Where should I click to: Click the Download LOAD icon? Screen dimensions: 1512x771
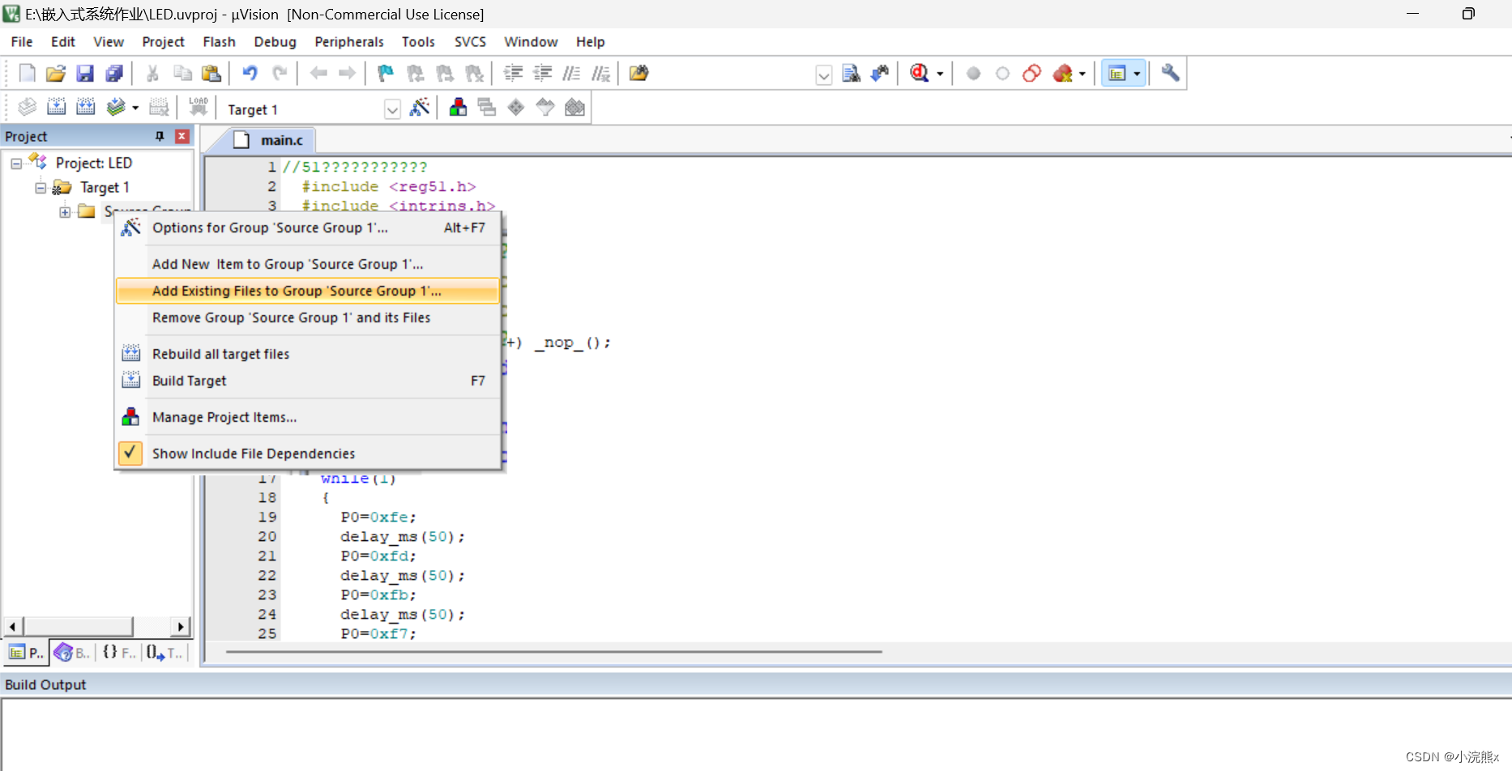(199, 108)
